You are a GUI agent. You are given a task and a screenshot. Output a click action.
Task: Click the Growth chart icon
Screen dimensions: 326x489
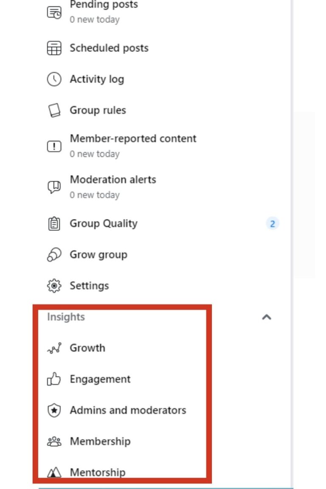(54, 348)
